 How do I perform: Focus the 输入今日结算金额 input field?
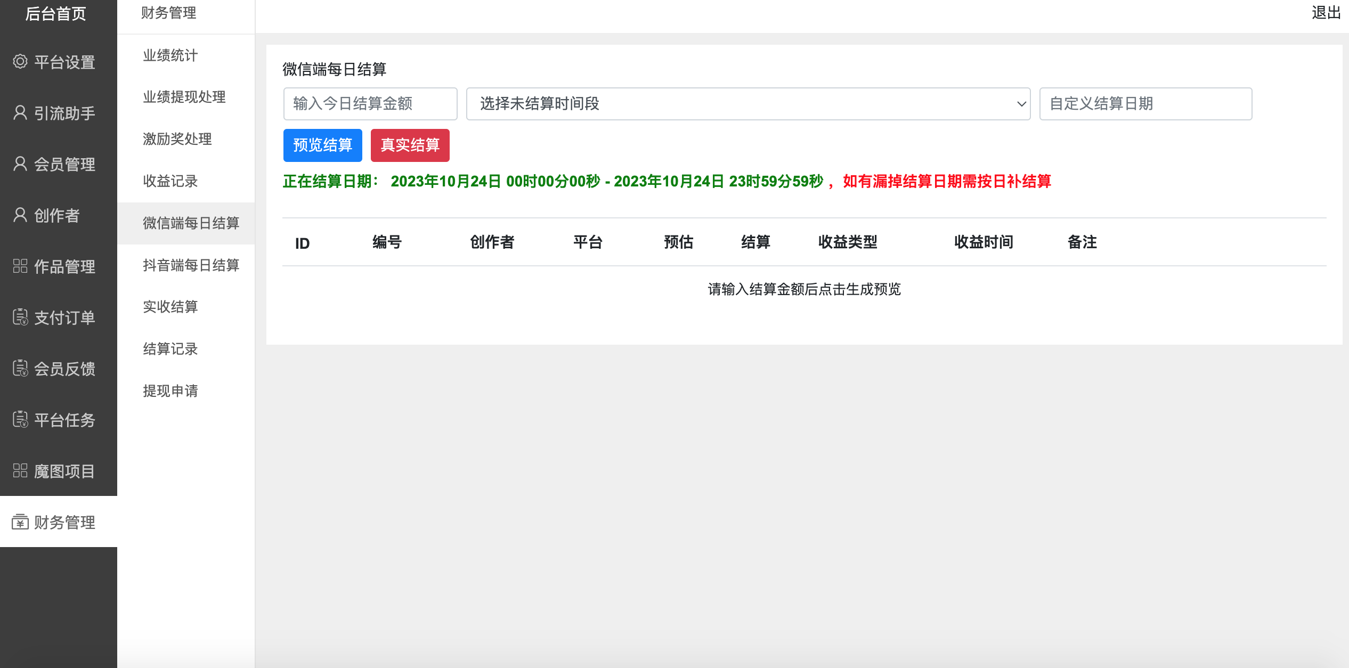tap(370, 104)
